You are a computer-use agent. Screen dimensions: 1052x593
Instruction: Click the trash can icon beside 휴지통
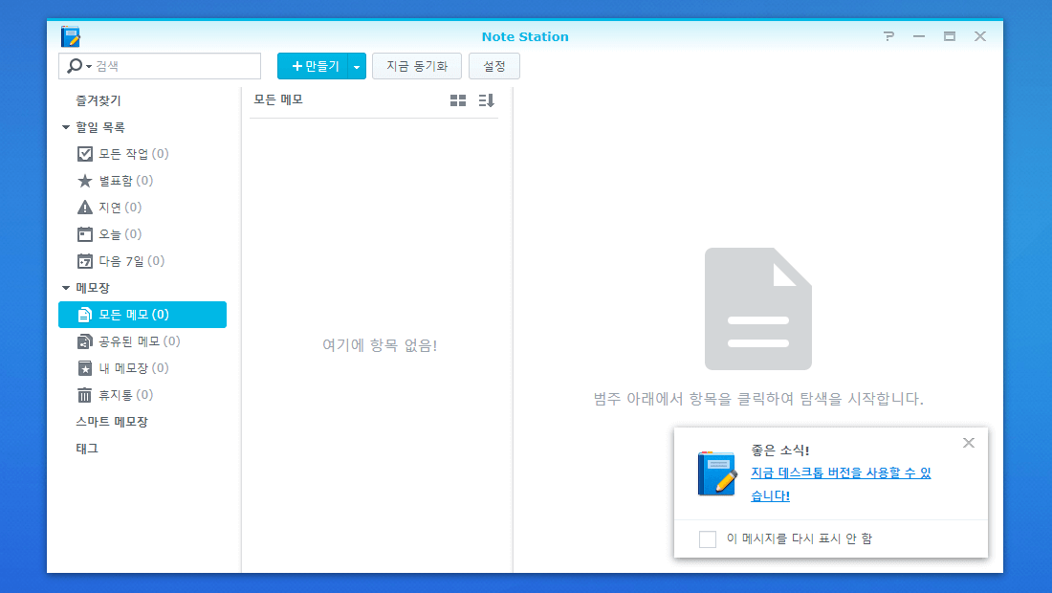coord(84,395)
